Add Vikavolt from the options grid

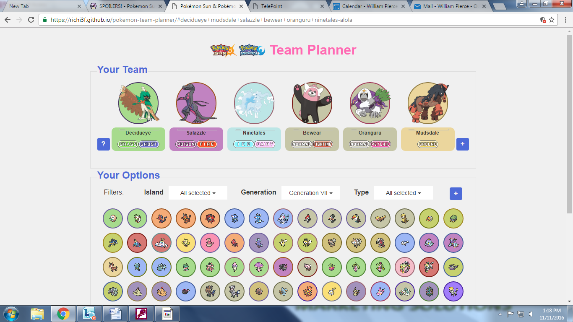[113, 243]
